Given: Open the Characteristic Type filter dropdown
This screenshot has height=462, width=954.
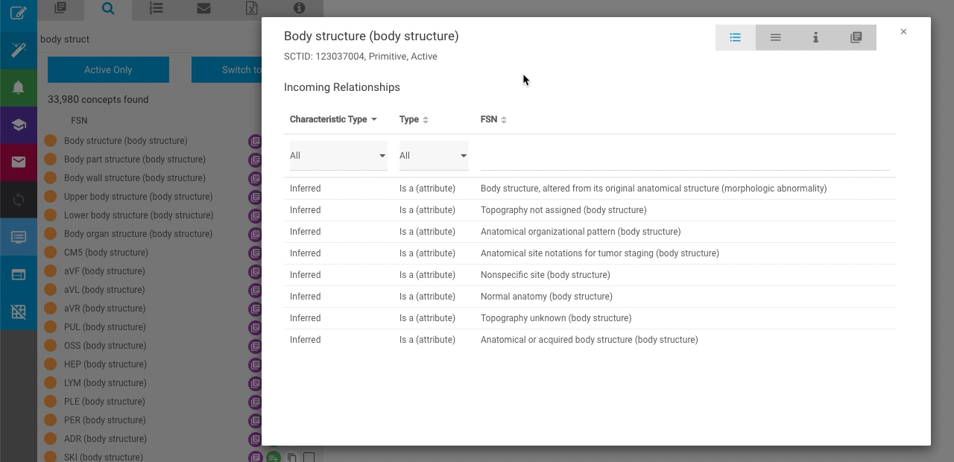Looking at the screenshot, I should pos(338,156).
